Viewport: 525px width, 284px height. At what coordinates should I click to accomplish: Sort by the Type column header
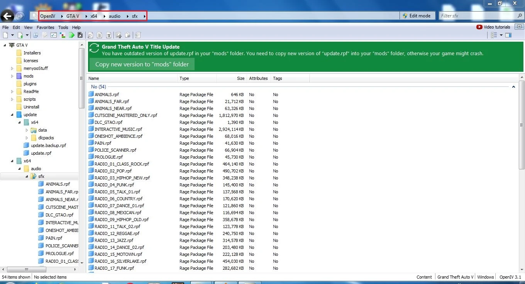tap(197, 78)
